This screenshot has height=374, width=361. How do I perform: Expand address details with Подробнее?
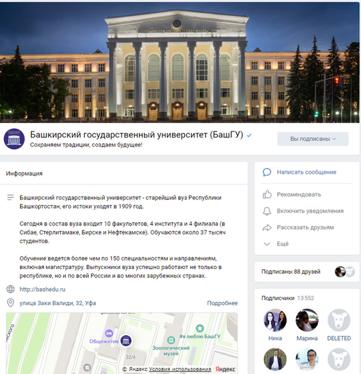tap(222, 303)
